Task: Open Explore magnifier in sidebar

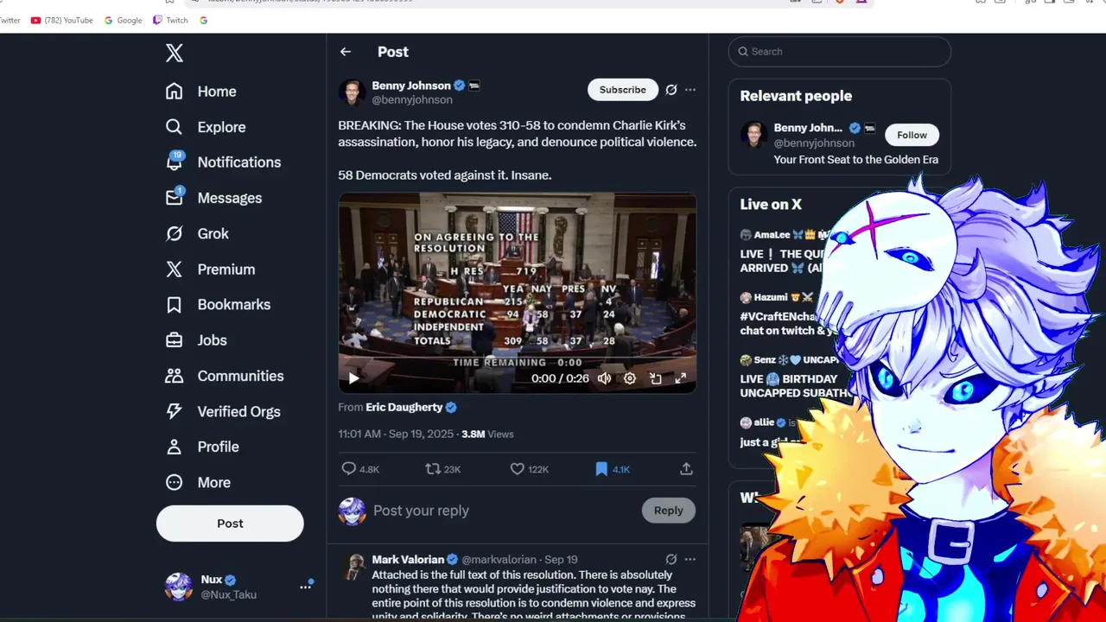Action: tap(175, 127)
